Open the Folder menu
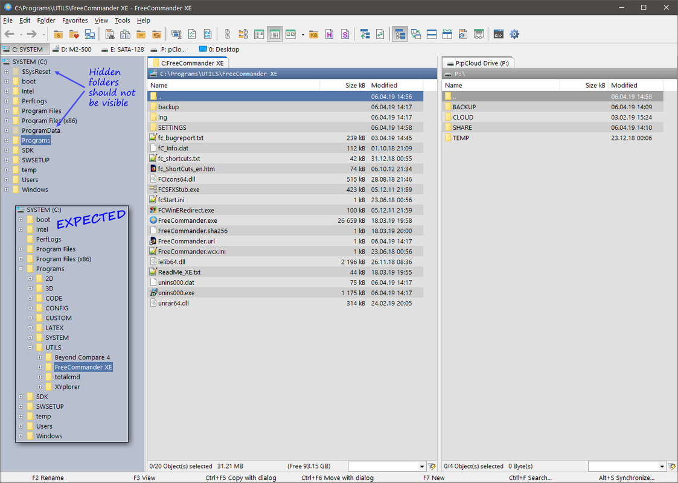The width and height of the screenshot is (678, 483). [46, 21]
